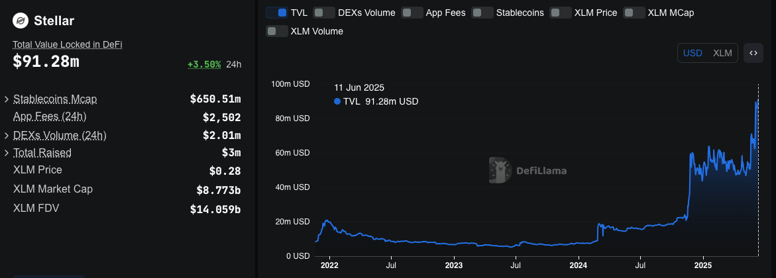Turn on the App Fees toggle
Viewport: 776px width, 278px height.
pos(412,13)
